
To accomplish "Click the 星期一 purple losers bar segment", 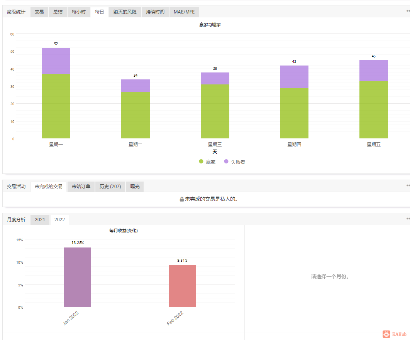I will pyautogui.click(x=56, y=61).
